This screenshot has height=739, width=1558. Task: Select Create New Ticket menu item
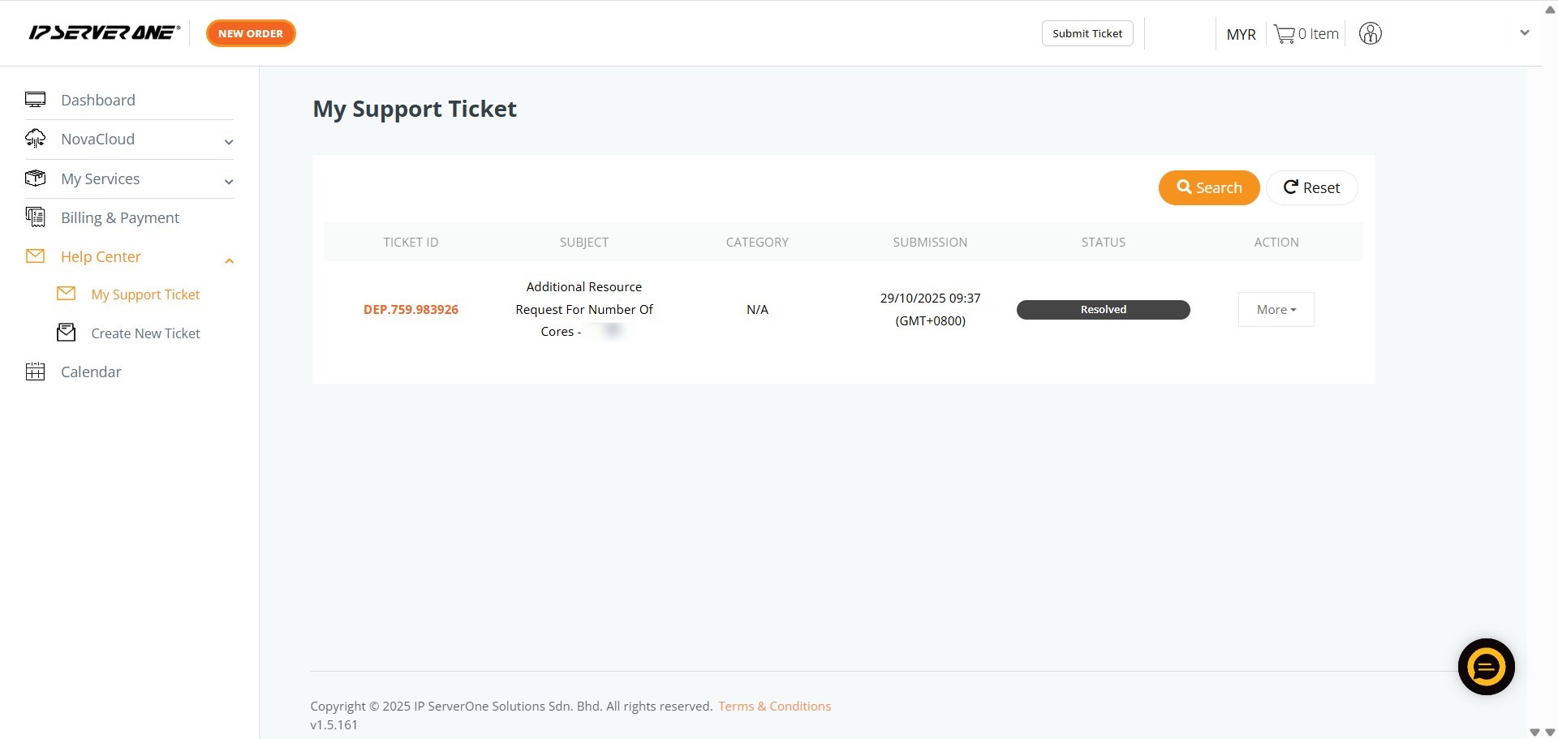(x=145, y=333)
